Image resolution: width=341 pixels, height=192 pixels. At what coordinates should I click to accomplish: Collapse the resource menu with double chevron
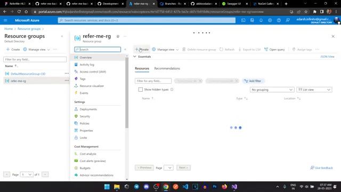coord(125,50)
